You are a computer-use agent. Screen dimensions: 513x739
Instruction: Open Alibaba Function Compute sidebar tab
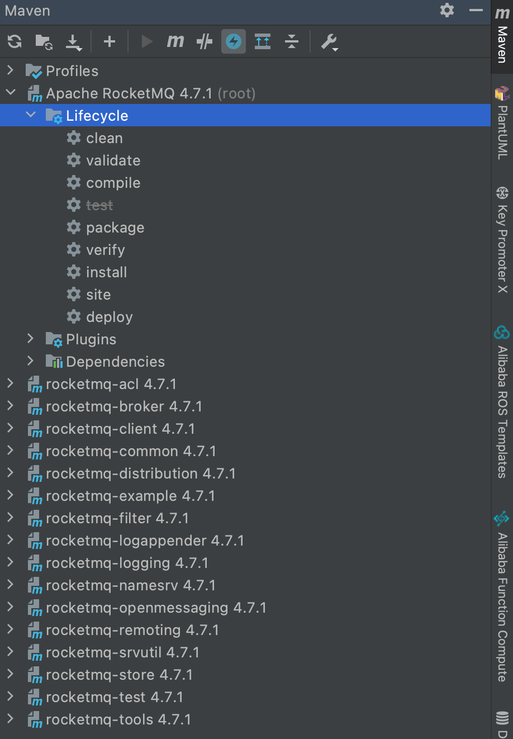pyautogui.click(x=502, y=596)
